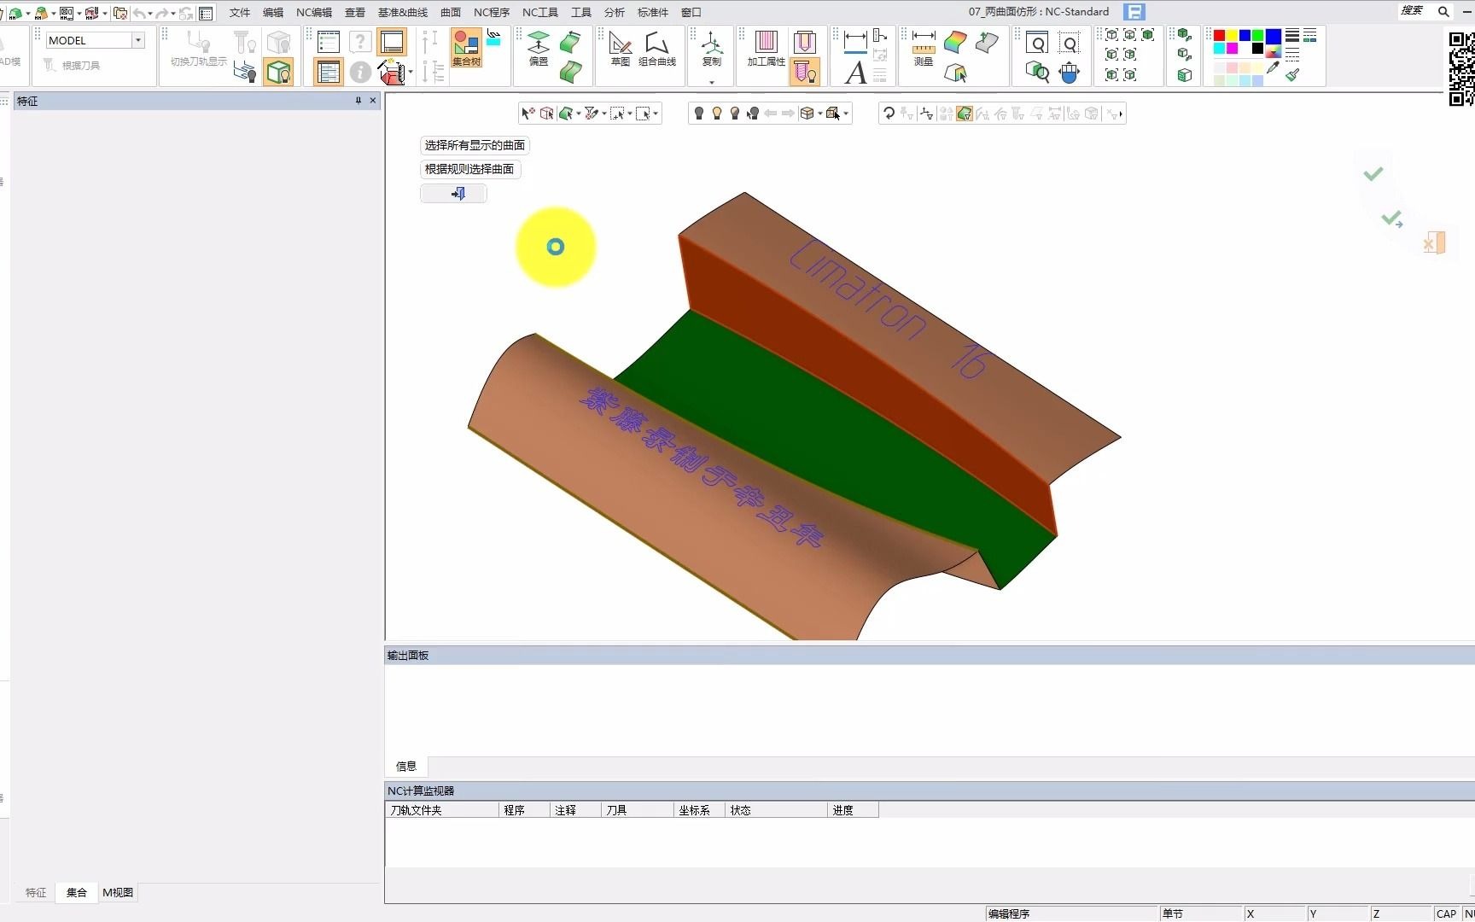Toggle the highlighted show-stock cube with bulb

tap(278, 73)
